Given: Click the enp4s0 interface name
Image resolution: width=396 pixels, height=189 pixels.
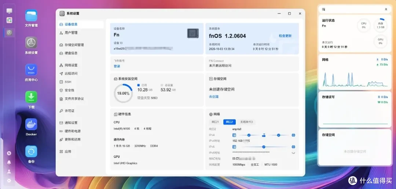Looking at the screenshot, I should pos(237,129).
